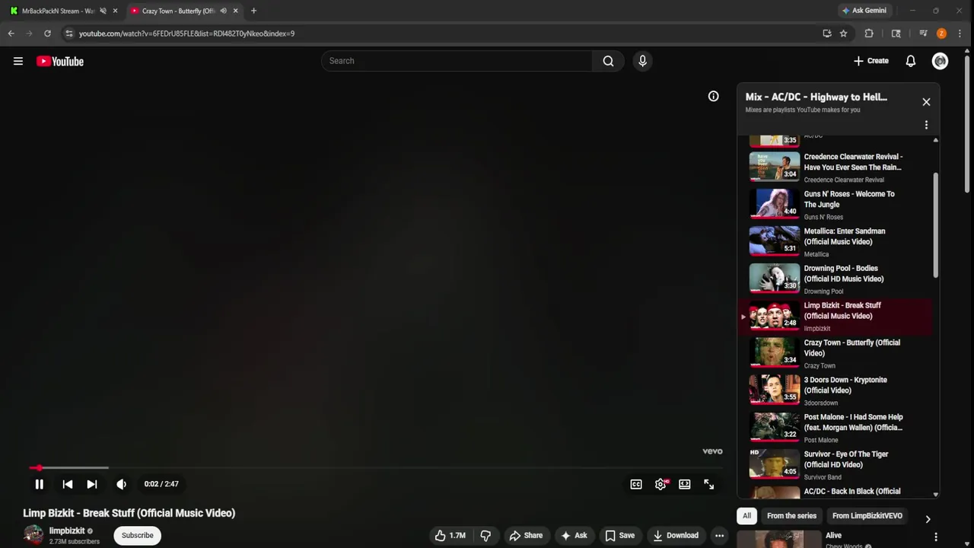The height and width of the screenshot is (548, 974).
Task: Click the search magnifier button
Action: tap(608, 61)
